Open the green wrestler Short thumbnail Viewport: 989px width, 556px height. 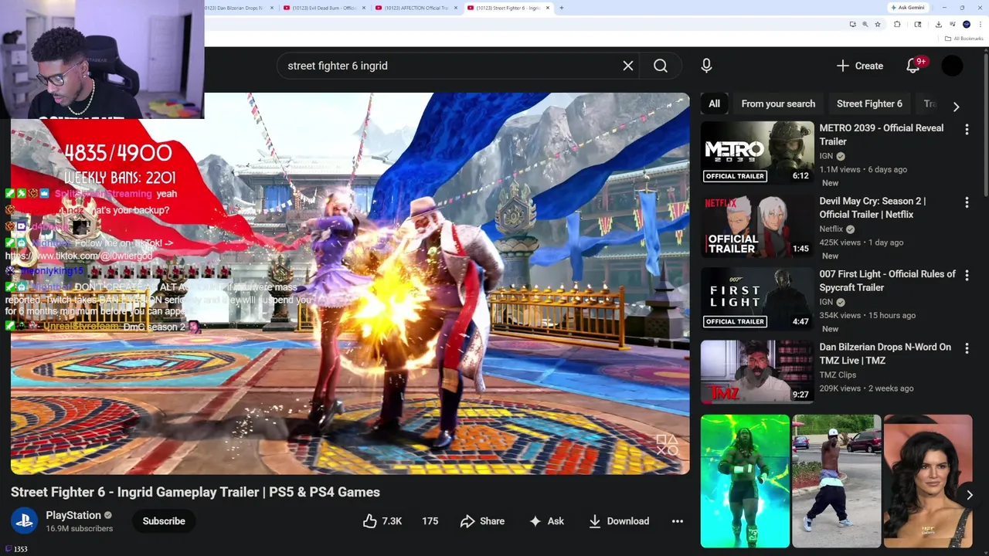click(x=745, y=481)
